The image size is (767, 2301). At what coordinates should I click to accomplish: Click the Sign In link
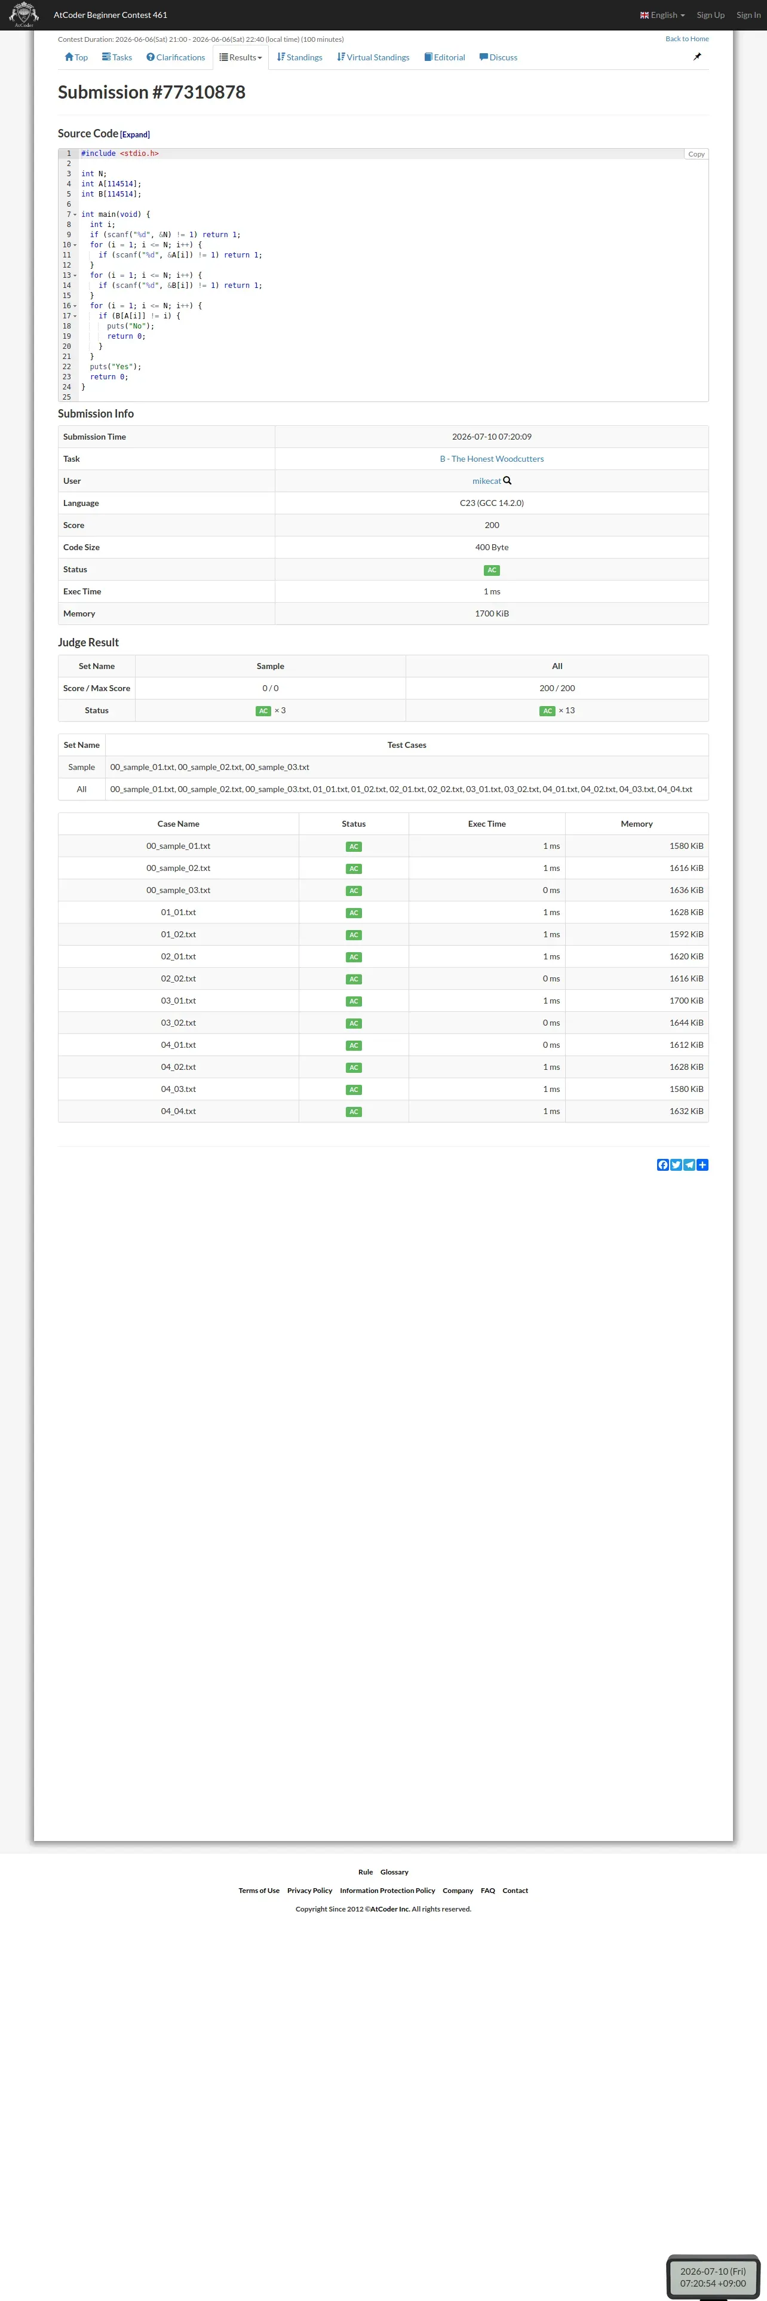click(748, 15)
